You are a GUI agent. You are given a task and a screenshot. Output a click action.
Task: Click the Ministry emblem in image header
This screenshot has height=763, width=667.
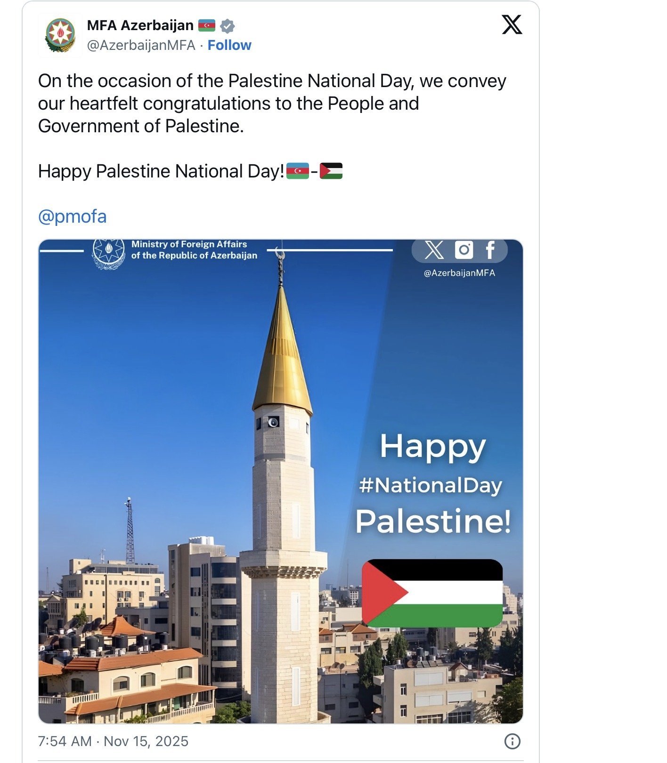[x=109, y=253]
